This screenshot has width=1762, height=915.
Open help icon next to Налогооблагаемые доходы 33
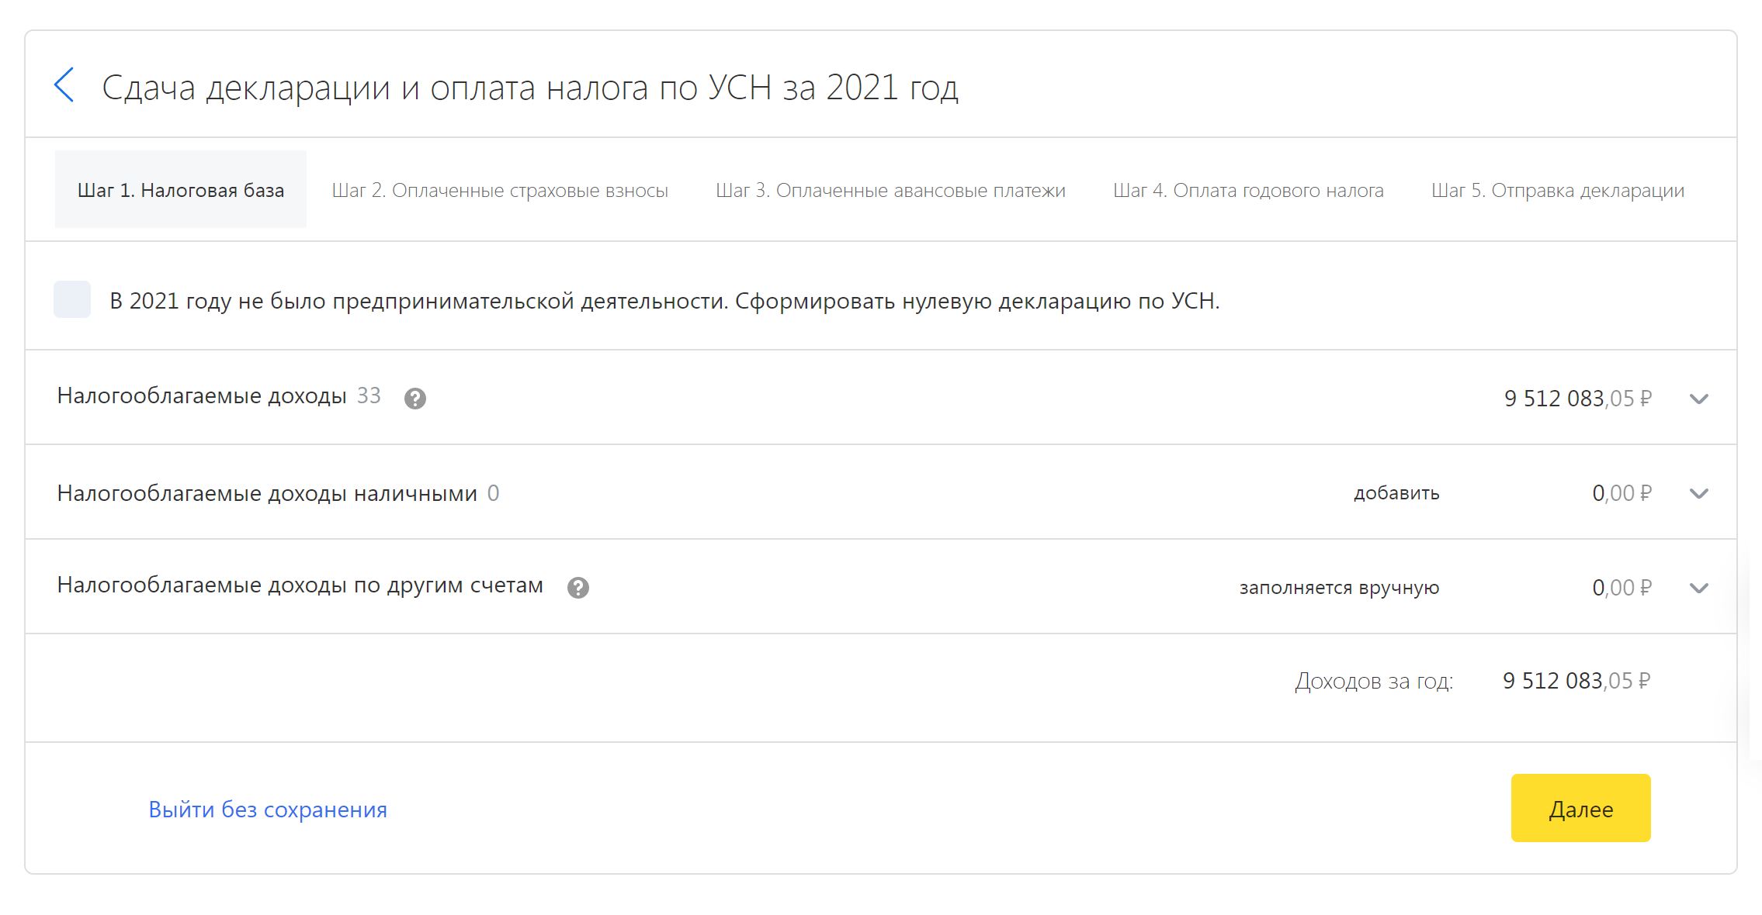[415, 399]
